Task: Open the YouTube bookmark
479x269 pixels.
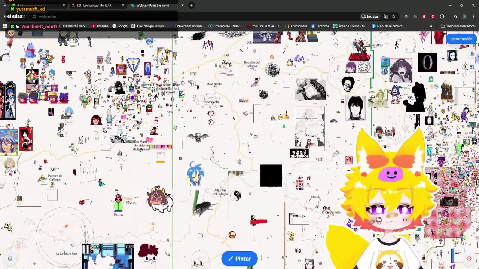Action: 100,26
